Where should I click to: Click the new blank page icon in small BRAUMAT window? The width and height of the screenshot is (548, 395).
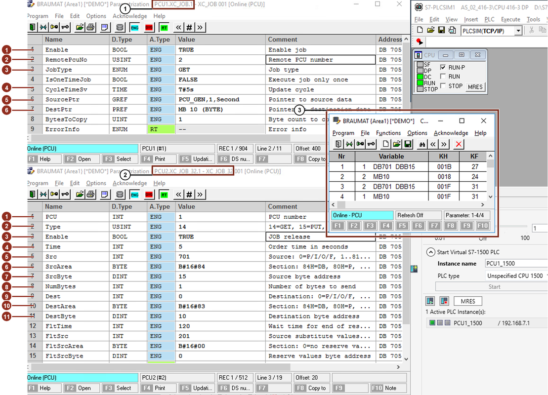point(385,144)
